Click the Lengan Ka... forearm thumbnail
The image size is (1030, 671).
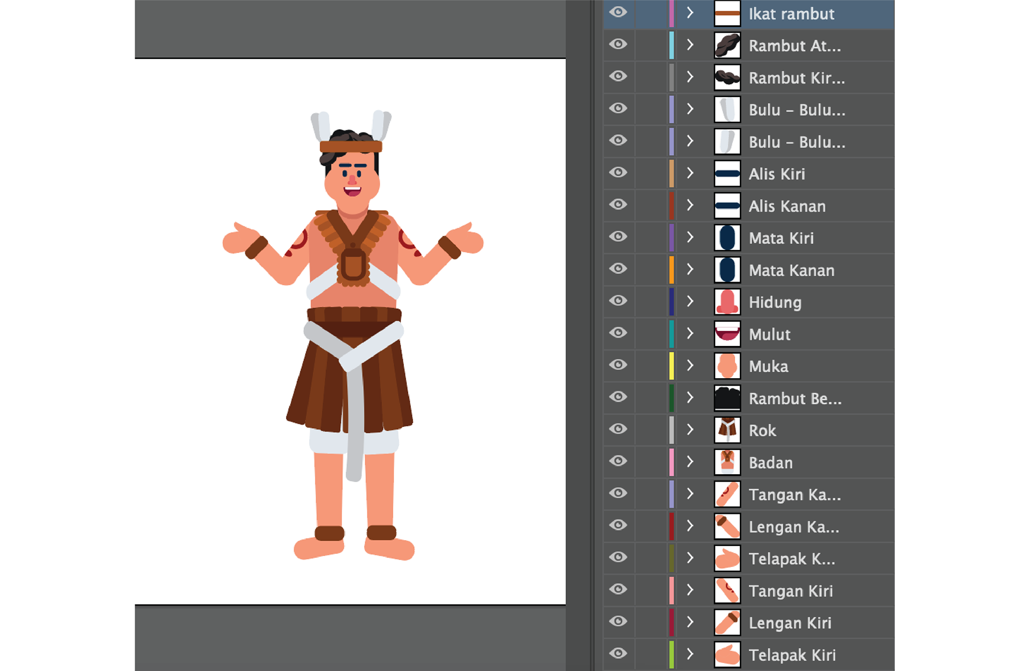pos(727,526)
